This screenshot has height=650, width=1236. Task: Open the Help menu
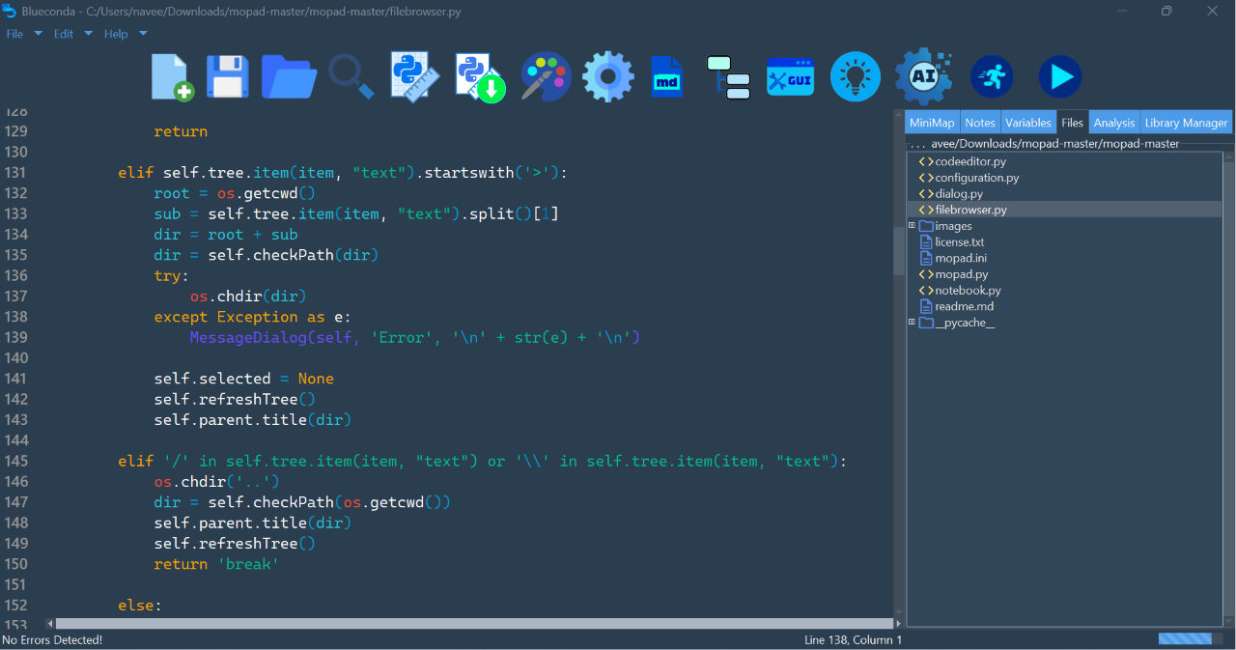[x=116, y=34]
